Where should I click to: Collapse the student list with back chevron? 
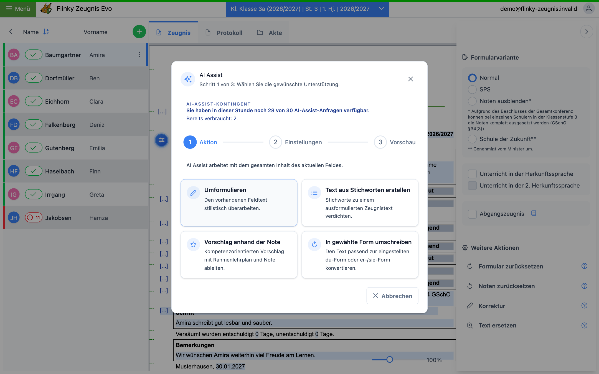[11, 32]
